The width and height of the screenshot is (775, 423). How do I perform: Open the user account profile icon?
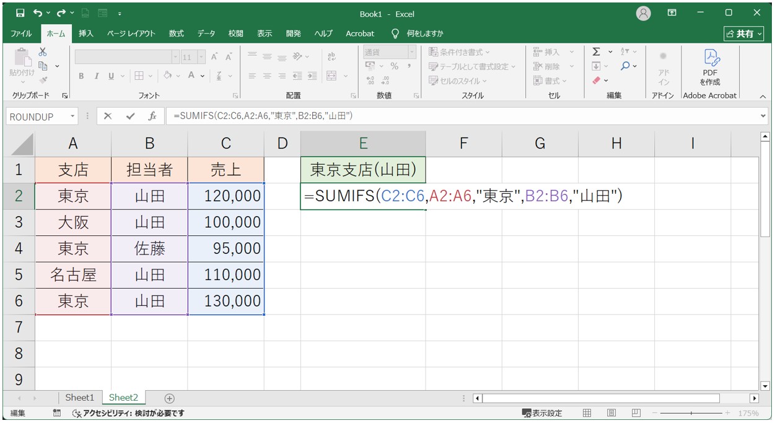tap(644, 13)
